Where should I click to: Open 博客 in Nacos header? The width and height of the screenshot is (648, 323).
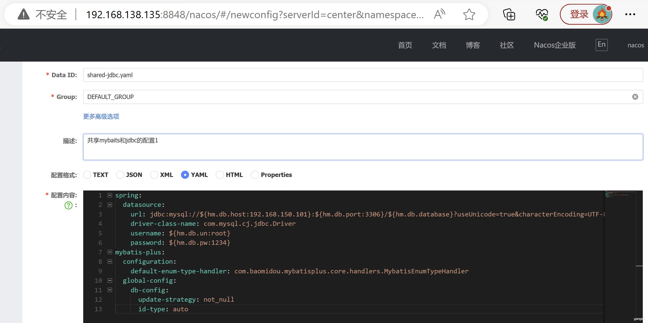coord(473,45)
